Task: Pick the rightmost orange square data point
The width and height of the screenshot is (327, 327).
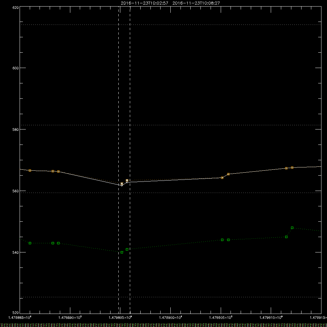Action: pyautogui.click(x=292, y=168)
